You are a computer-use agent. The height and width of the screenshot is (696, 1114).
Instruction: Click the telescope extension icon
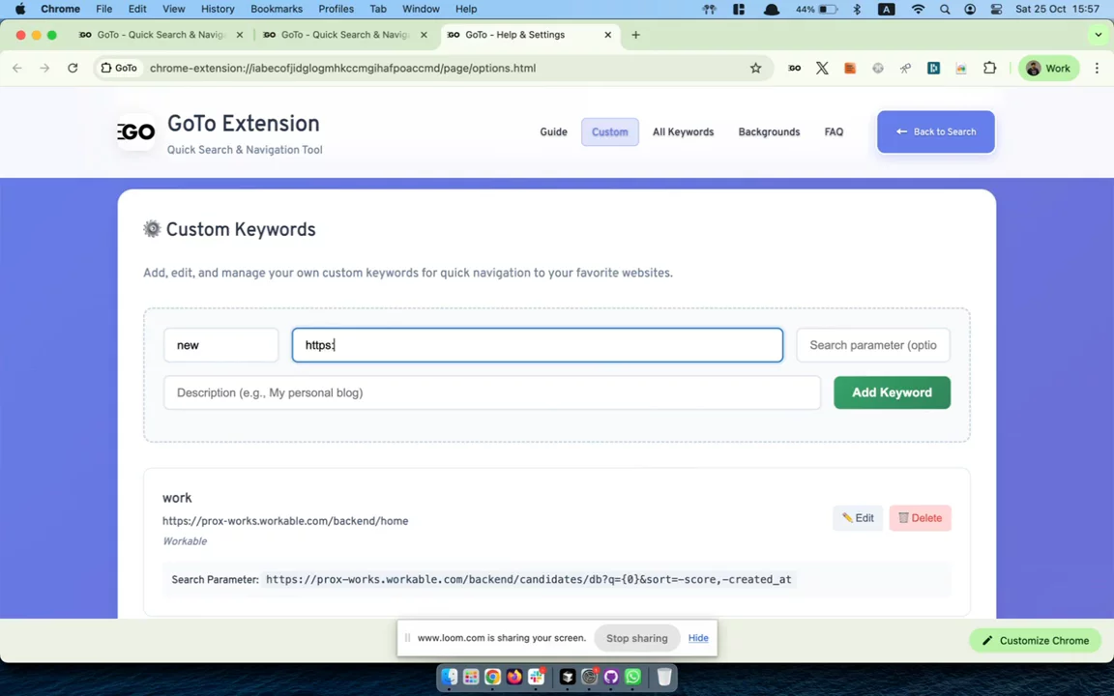click(905, 69)
